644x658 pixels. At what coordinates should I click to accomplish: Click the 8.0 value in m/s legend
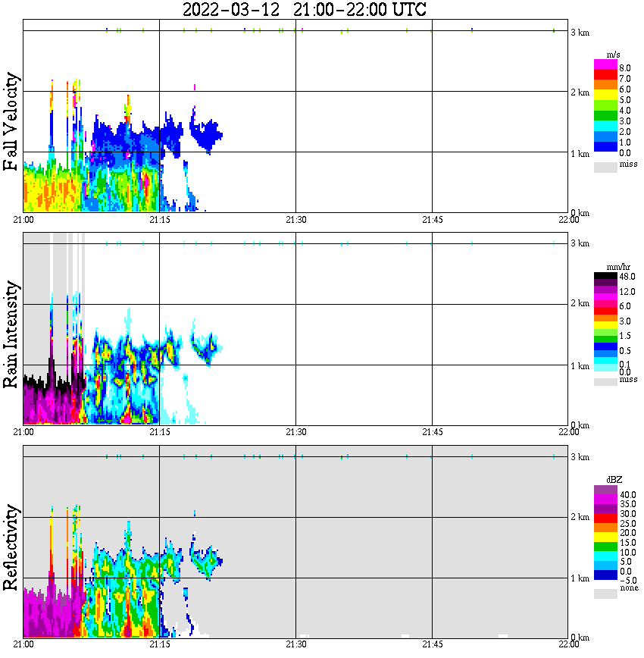click(625, 68)
